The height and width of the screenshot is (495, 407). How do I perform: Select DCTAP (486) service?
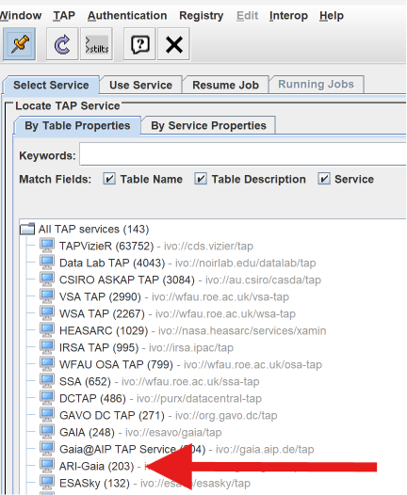(92, 398)
